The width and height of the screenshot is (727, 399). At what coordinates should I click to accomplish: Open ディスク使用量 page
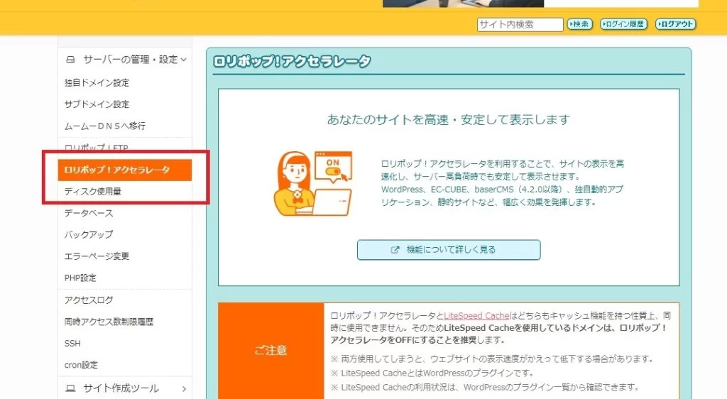[x=93, y=191]
